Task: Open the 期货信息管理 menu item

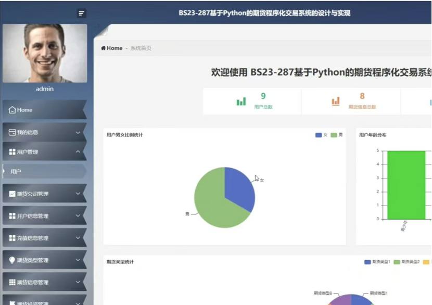Action: point(45,282)
